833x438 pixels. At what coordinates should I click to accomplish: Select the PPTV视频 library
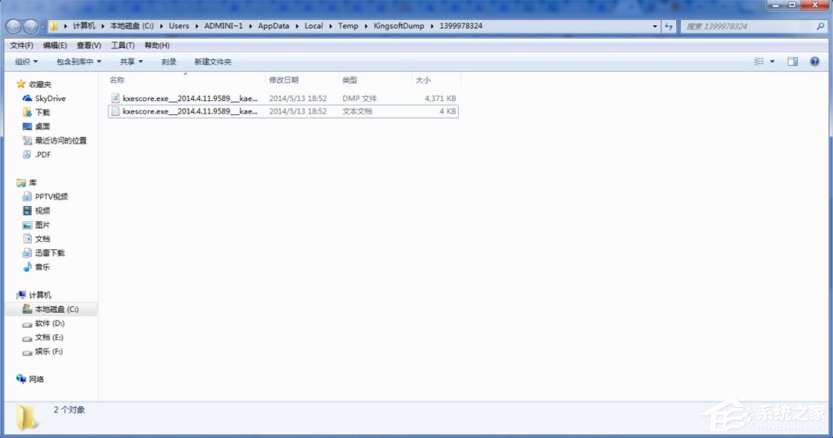[x=51, y=196]
